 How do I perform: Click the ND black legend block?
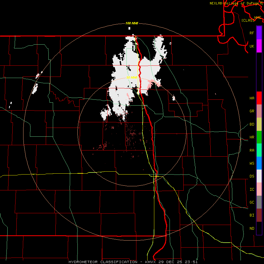coord(259,228)
